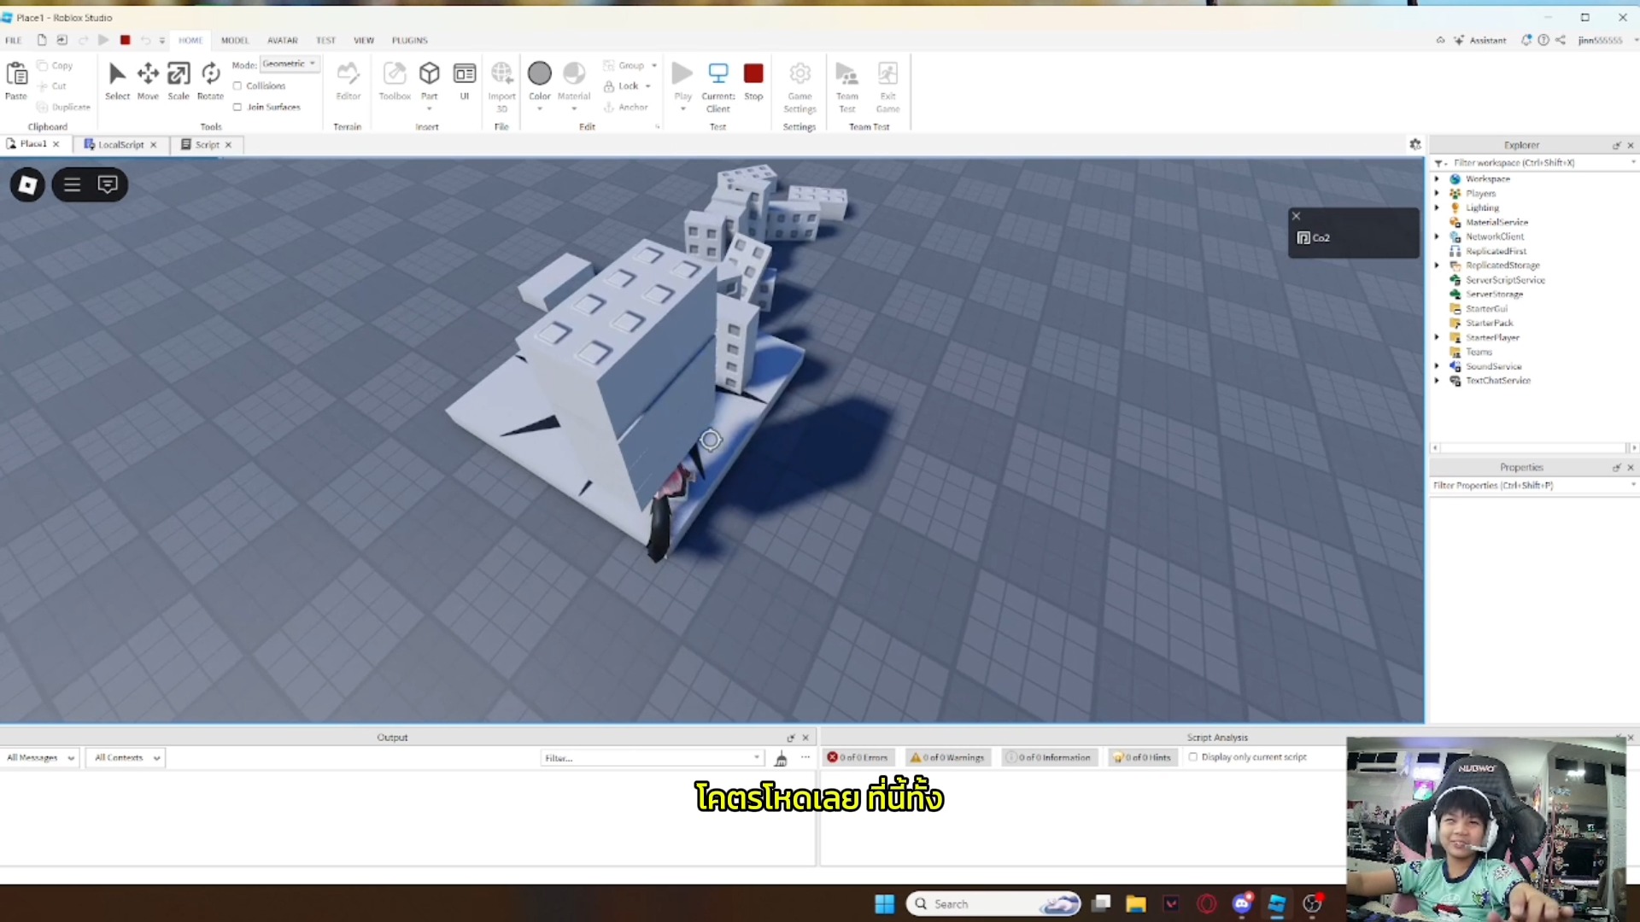
Task: Open the AVATAR ribbon tab
Action: tap(282, 40)
